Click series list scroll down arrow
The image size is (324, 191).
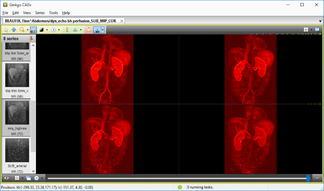(33, 171)
